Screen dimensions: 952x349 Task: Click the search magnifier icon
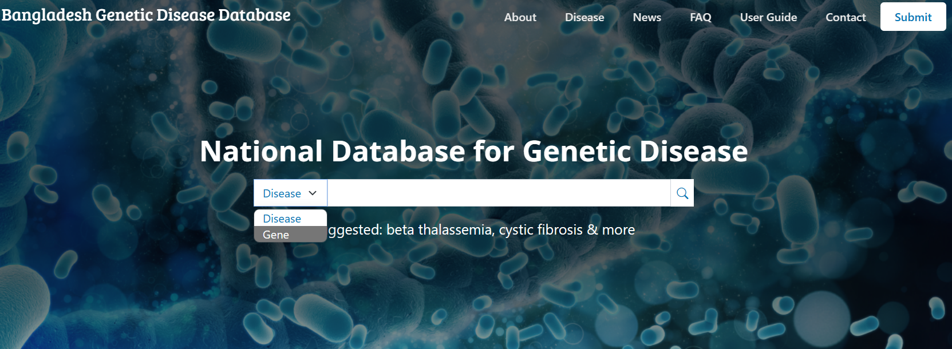(x=682, y=193)
